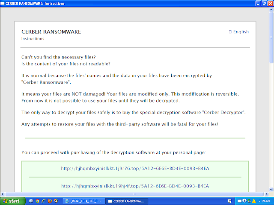Click the horizontal scrollbar right arrow

click(x=266, y=194)
